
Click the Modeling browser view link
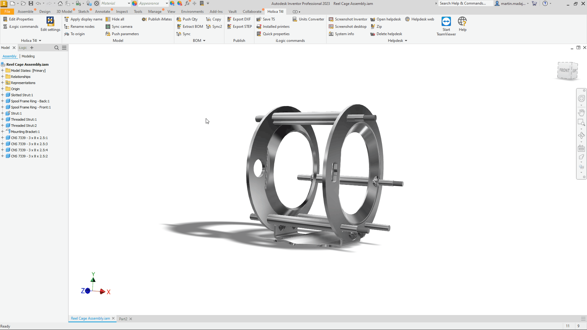pos(28,56)
